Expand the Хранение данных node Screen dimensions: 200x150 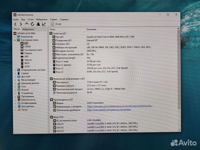(x=15, y=83)
